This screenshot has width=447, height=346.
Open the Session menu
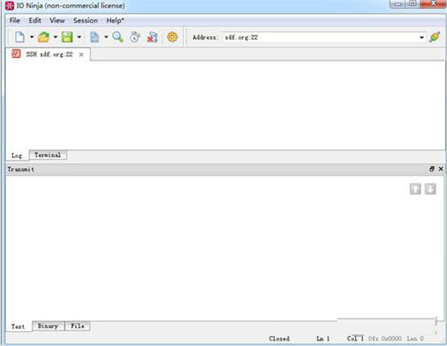pyautogui.click(x=85, y=21)
